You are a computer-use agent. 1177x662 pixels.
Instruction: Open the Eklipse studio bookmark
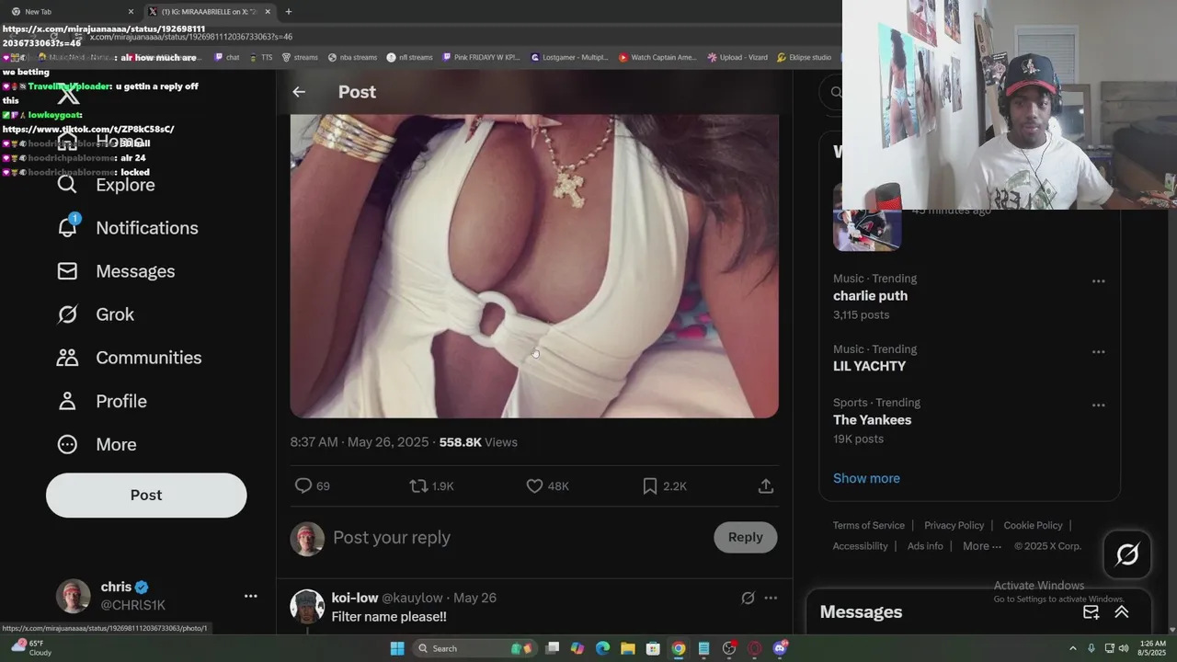click(x=804, y=57)
